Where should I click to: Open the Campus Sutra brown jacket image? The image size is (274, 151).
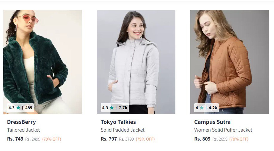coord(229,60)
